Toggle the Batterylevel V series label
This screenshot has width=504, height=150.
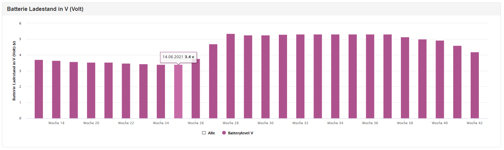pos(240,133)
